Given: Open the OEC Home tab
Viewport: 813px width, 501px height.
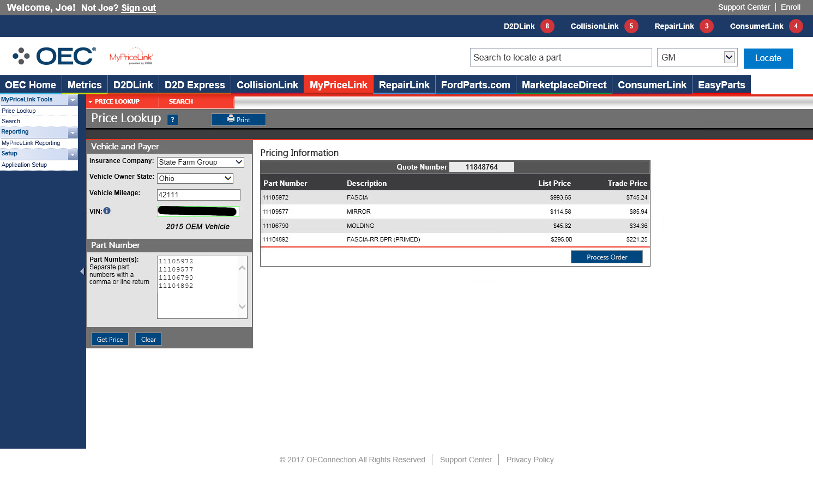Looking at the screenshot, I should tap(31, 85).
